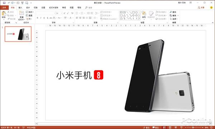Open the ribbon display options icon
The width and height of the screenshot is (215, 129).
(x=191, y=3)
